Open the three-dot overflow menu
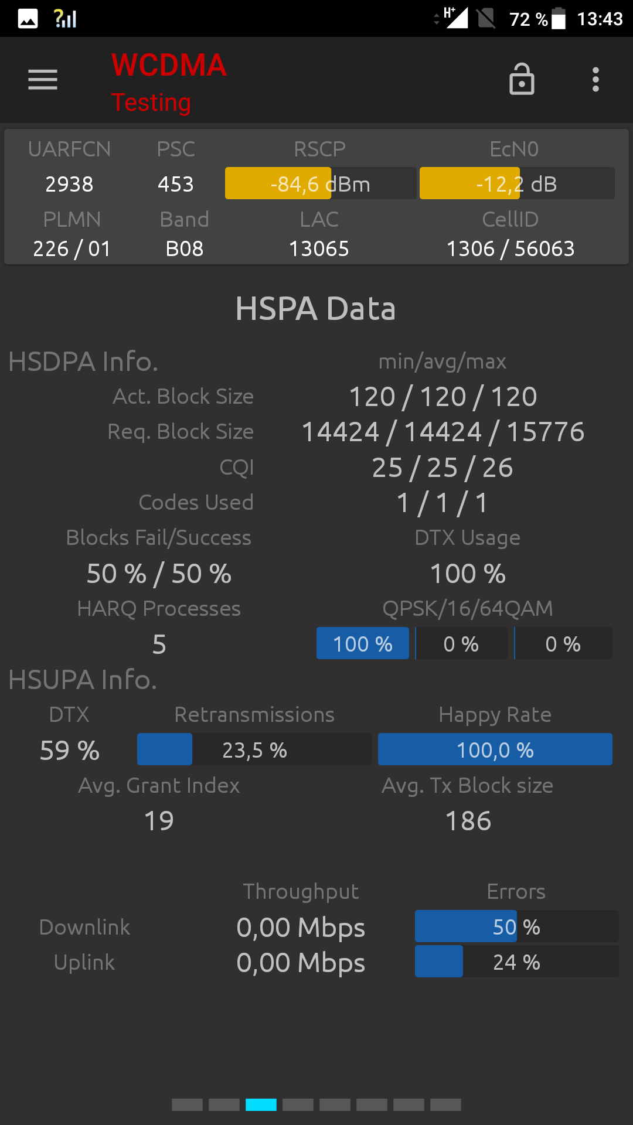Screen dimensions: 633x1125 [x=595, y=80]
